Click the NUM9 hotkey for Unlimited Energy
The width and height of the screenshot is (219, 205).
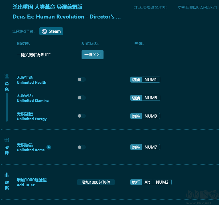151,116
